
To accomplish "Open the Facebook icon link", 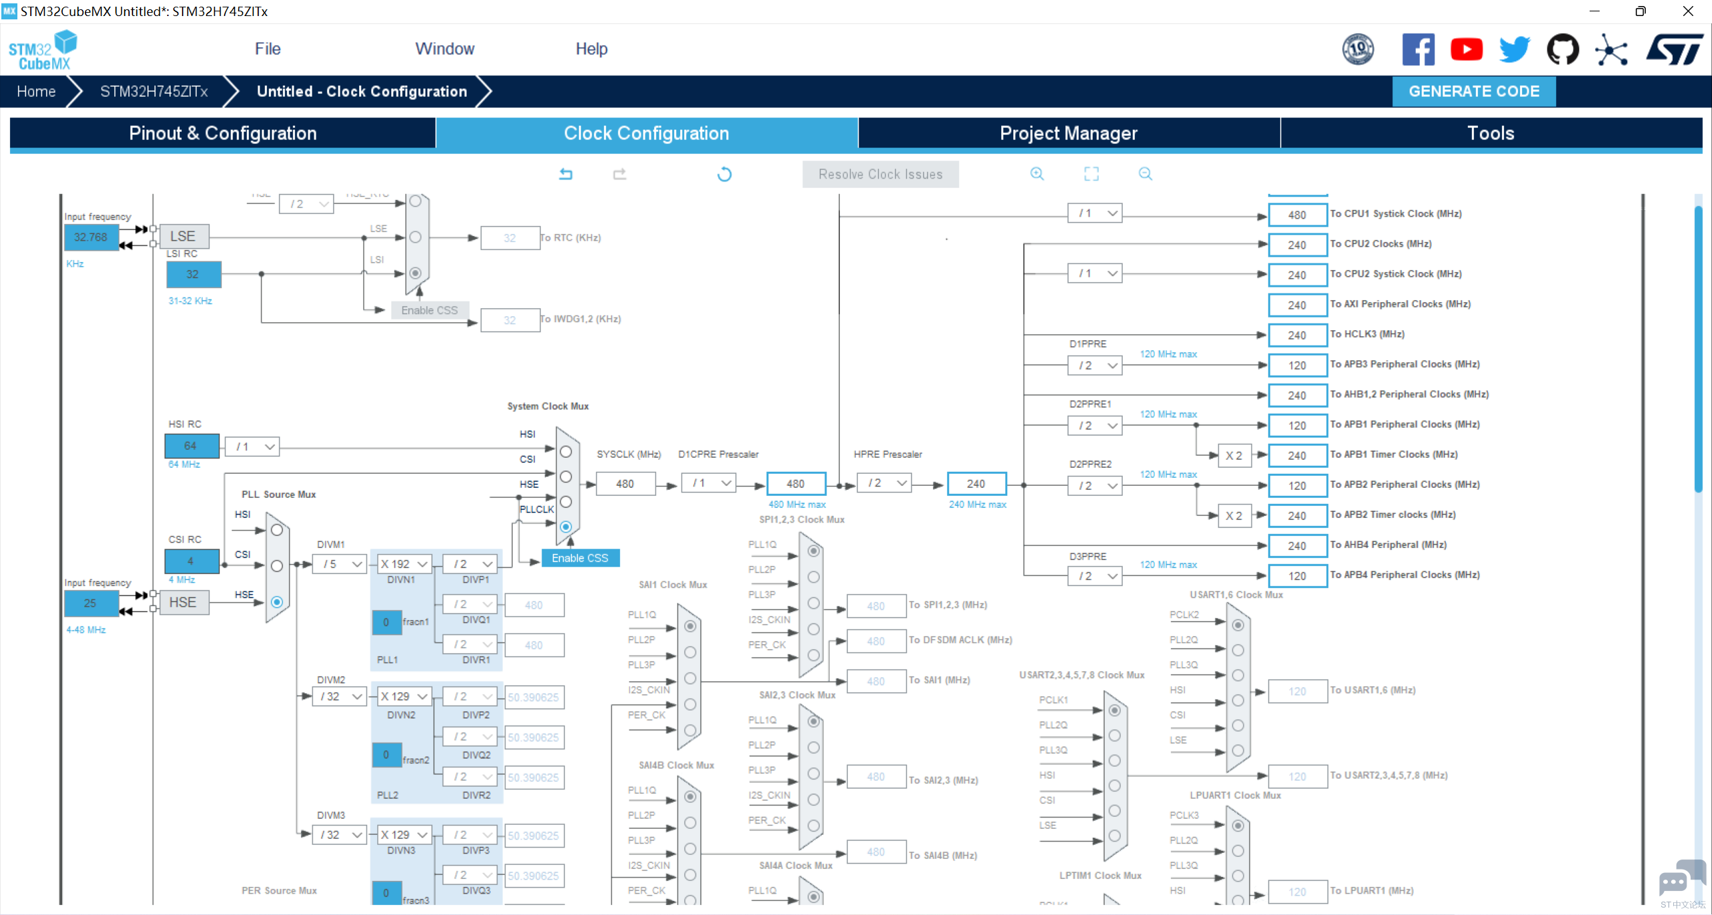I will tap(1418, 49).
